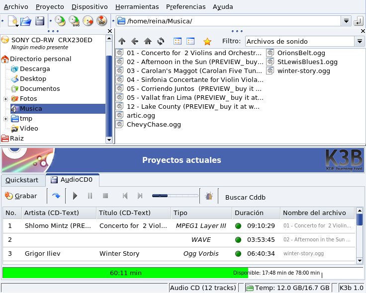Image resolution: width=366 pixels, height=293 pixels.
Task: Select the Documentos folder in tree
Action: [39, 89]
